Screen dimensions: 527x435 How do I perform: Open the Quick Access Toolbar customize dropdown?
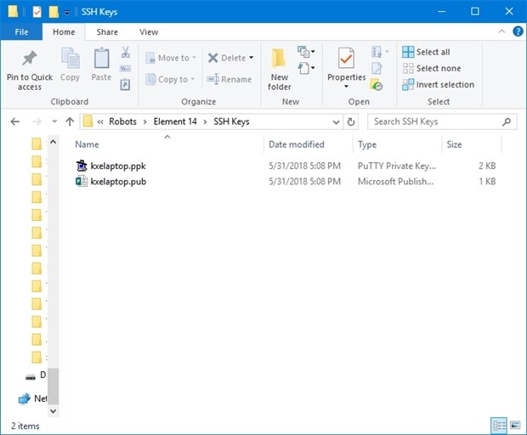point(67,13)
